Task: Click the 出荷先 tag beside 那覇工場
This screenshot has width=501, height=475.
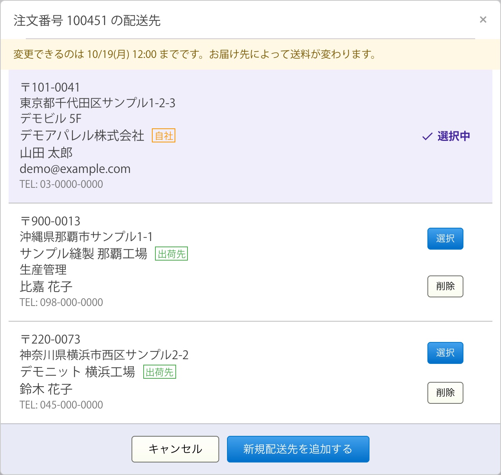Action: [x=171, y=254]
